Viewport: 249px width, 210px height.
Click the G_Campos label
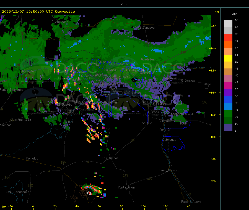pyautogui.click(x=188, y=81)
